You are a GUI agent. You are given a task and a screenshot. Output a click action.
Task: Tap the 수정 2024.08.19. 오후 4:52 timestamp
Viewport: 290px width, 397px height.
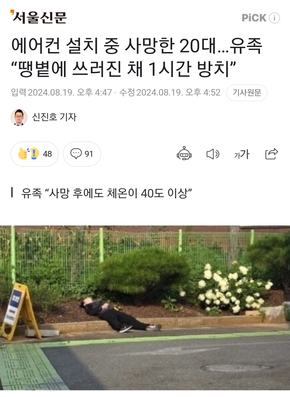click(x=170, y=92)
